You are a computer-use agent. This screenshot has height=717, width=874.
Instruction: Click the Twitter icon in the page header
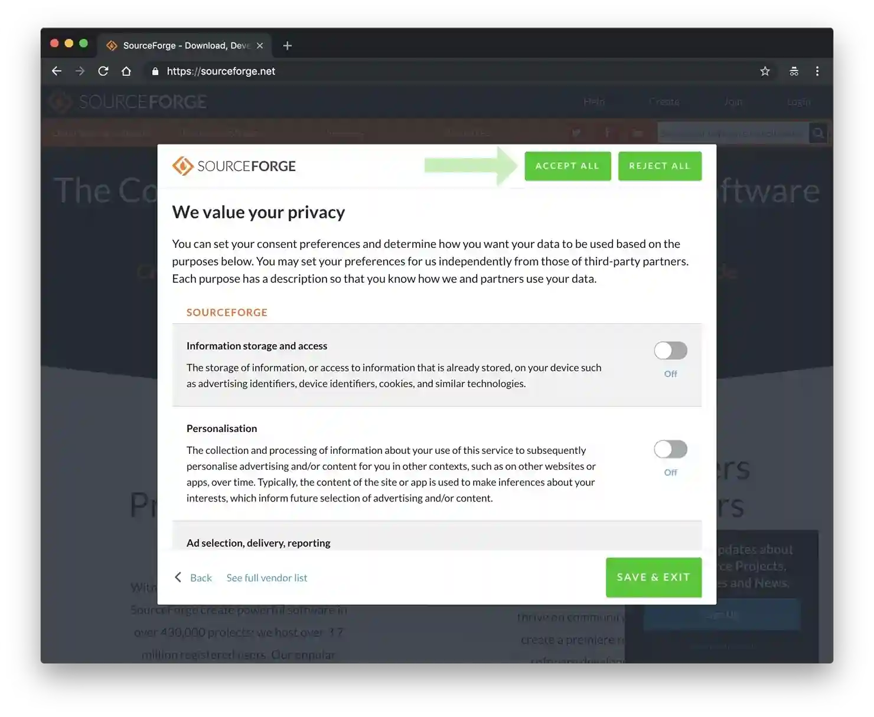click(576, 133)
